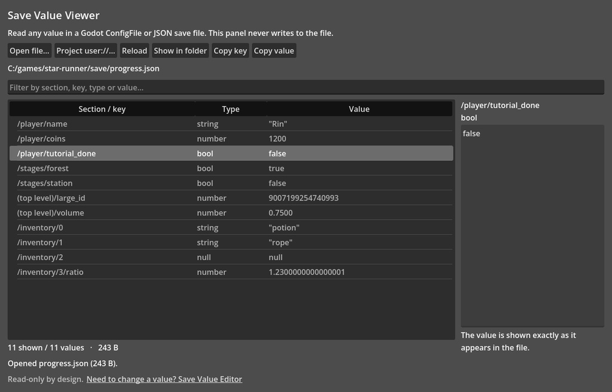Select the /player/name row
The height and width of the screenshot is (392, 612).
click(x=231, y=124)
